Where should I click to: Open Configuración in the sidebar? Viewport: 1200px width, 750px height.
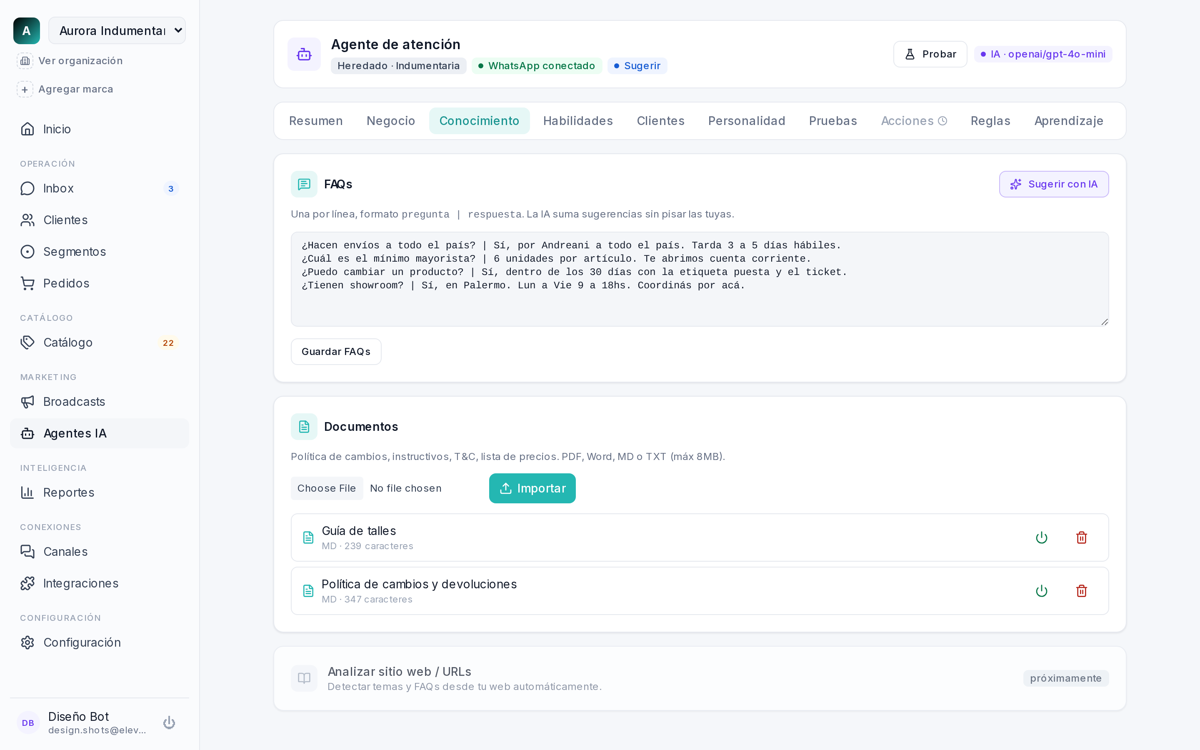point(99,643)
